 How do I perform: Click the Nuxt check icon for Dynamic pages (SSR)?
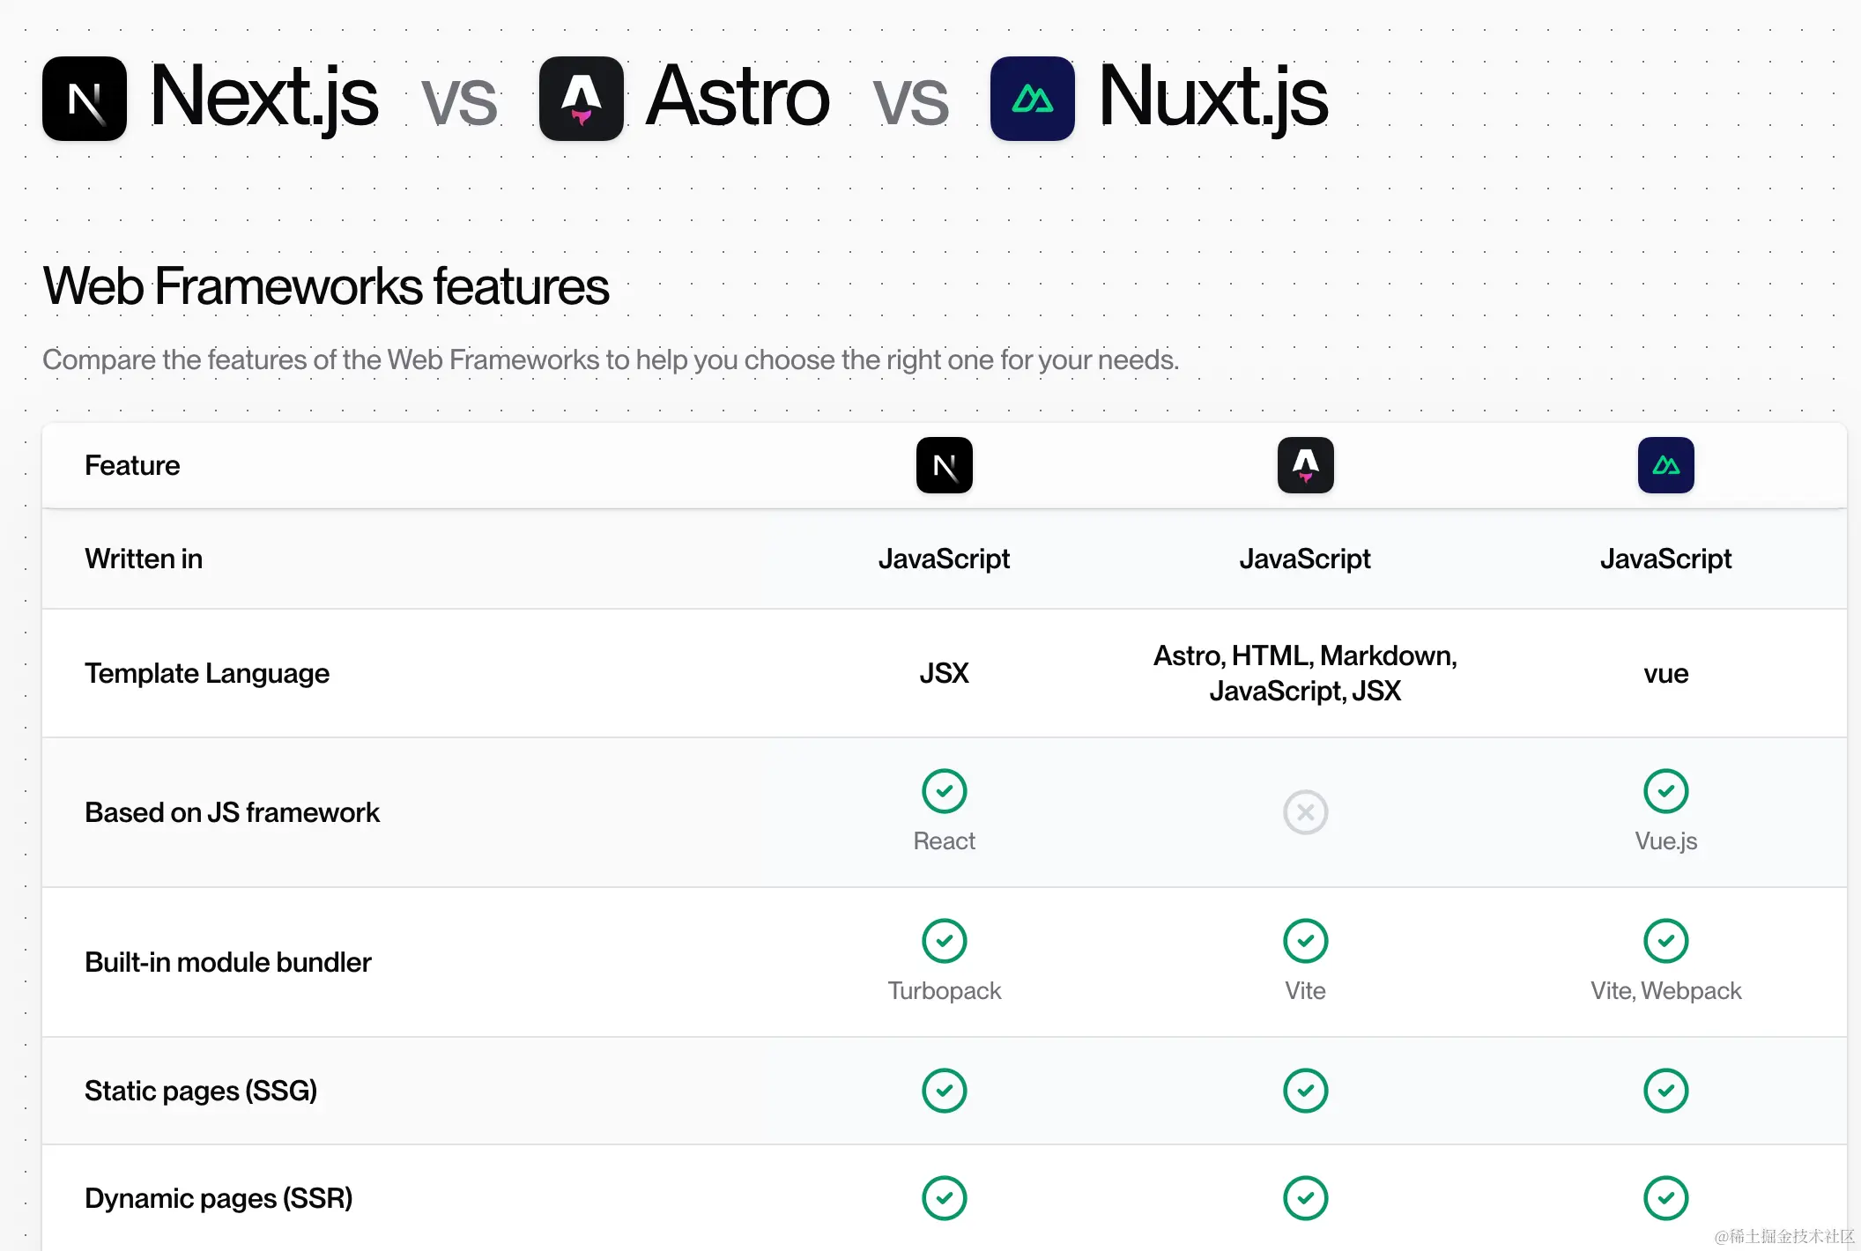pos(1666,1198)
